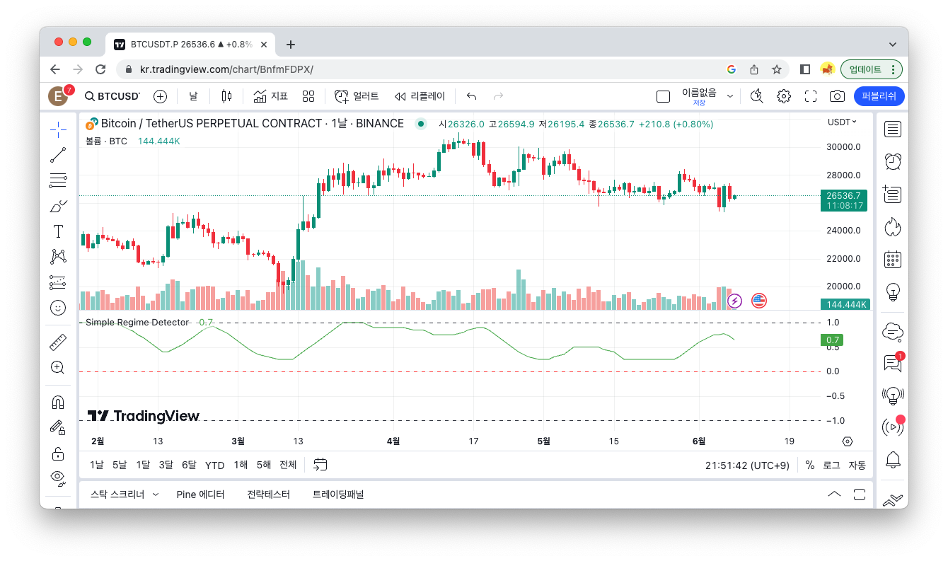Toggle lock all drawing tools
The width and height of the screenshot is (948, 561).
click(x=58, y=453)
